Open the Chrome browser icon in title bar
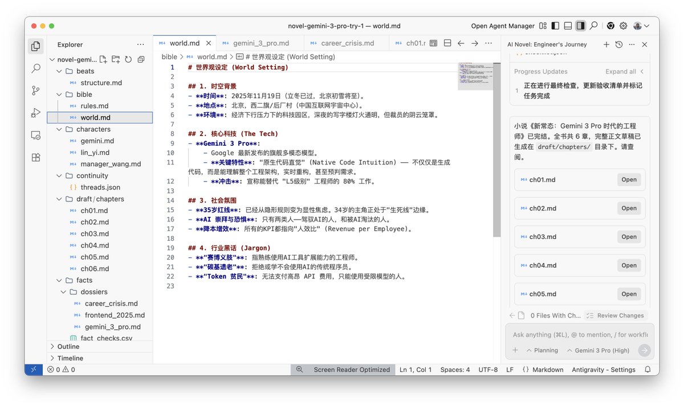Image resolution: width=684 pixels, height=408 pixels. pyautogui.click(x=610, y=26)
